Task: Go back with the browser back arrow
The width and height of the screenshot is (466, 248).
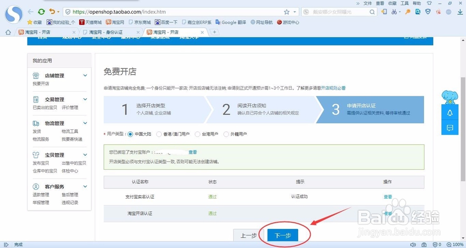Action: coord(30,12)
